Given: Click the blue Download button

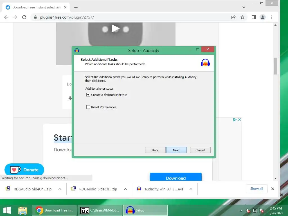Looking at the screenshot, I should [x=176, y=177].
